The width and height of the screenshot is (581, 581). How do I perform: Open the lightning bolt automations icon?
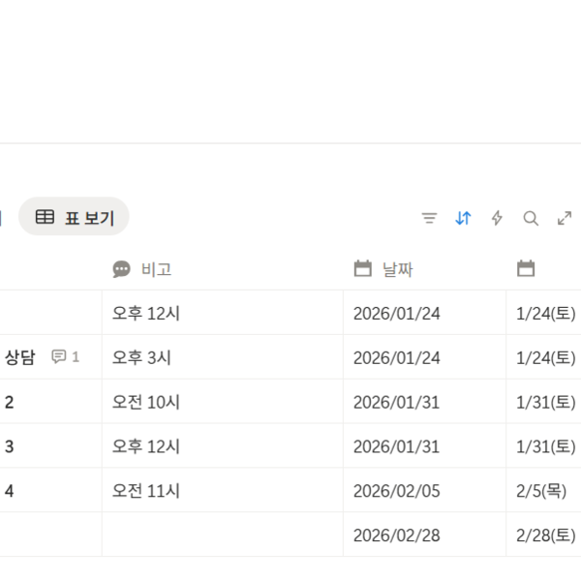497,219
